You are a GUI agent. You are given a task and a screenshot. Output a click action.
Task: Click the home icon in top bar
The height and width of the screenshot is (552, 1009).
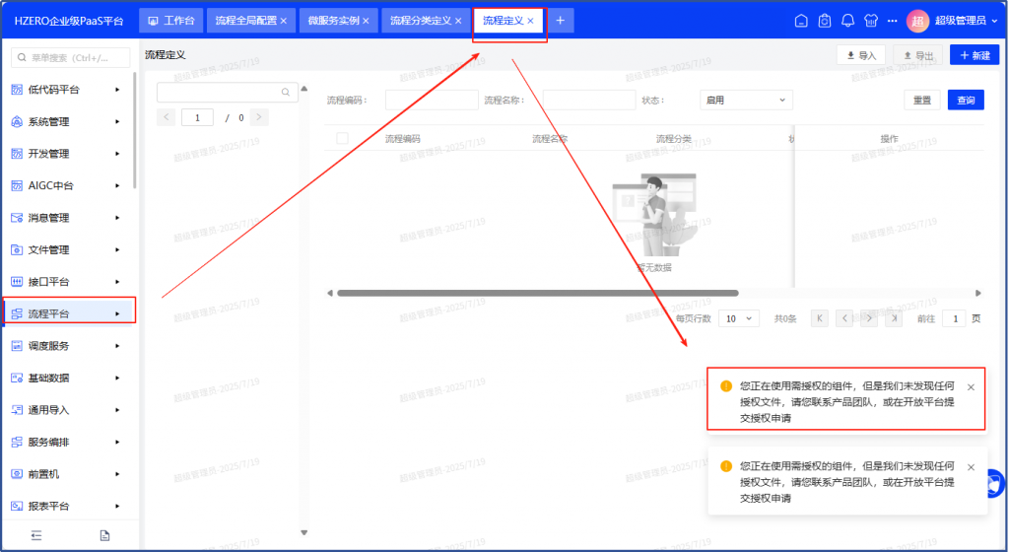coord(801,21)
